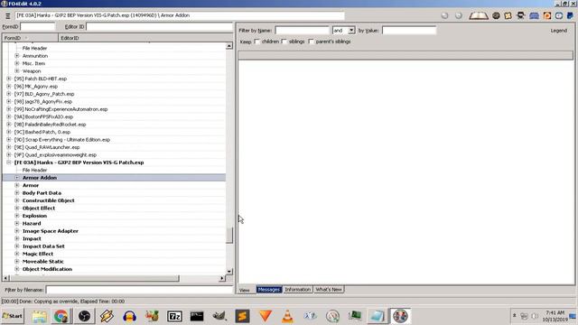Click the Windows Start button
578x325 pixels.
[13, 316]
